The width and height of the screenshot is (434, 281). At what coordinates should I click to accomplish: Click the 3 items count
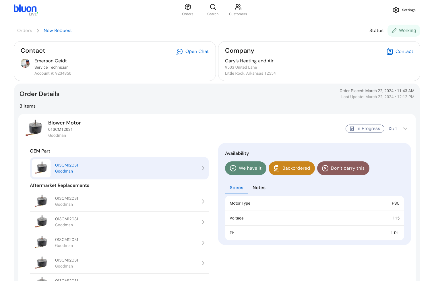coord(28,106)
